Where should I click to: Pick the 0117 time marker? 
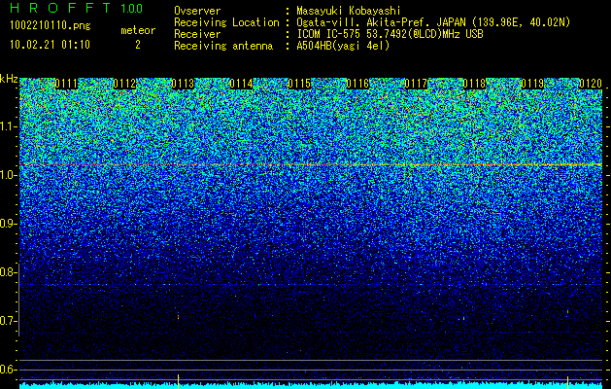[x=416, y=84]
